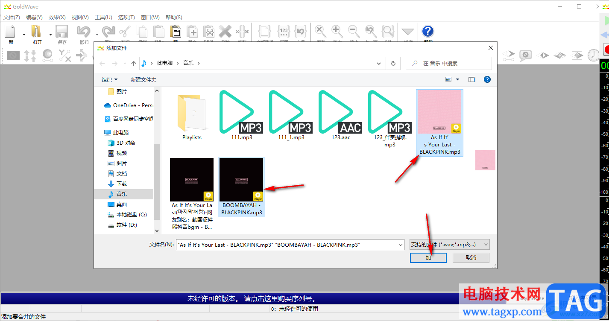Expand the address bar history dropdown
This screenshot has width=609, height=321.
pyautogui.click(x=378, y=63)
